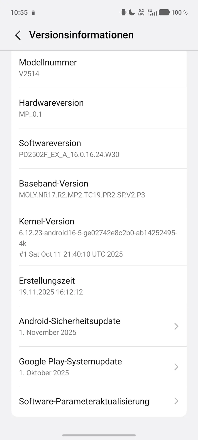This screenshot has height=440, width=198.
Task: Tap the Modellnummer V2514 row
Action: (x=99, y=68)
